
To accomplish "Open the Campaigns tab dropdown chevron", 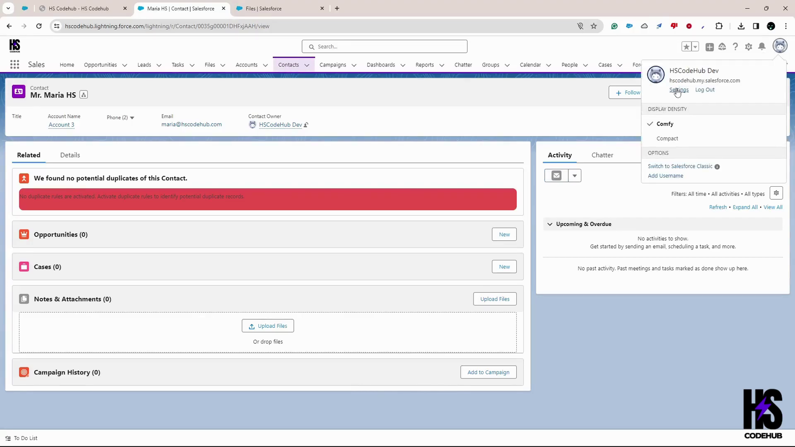I will pyautogui.click(x=354, y=65).
